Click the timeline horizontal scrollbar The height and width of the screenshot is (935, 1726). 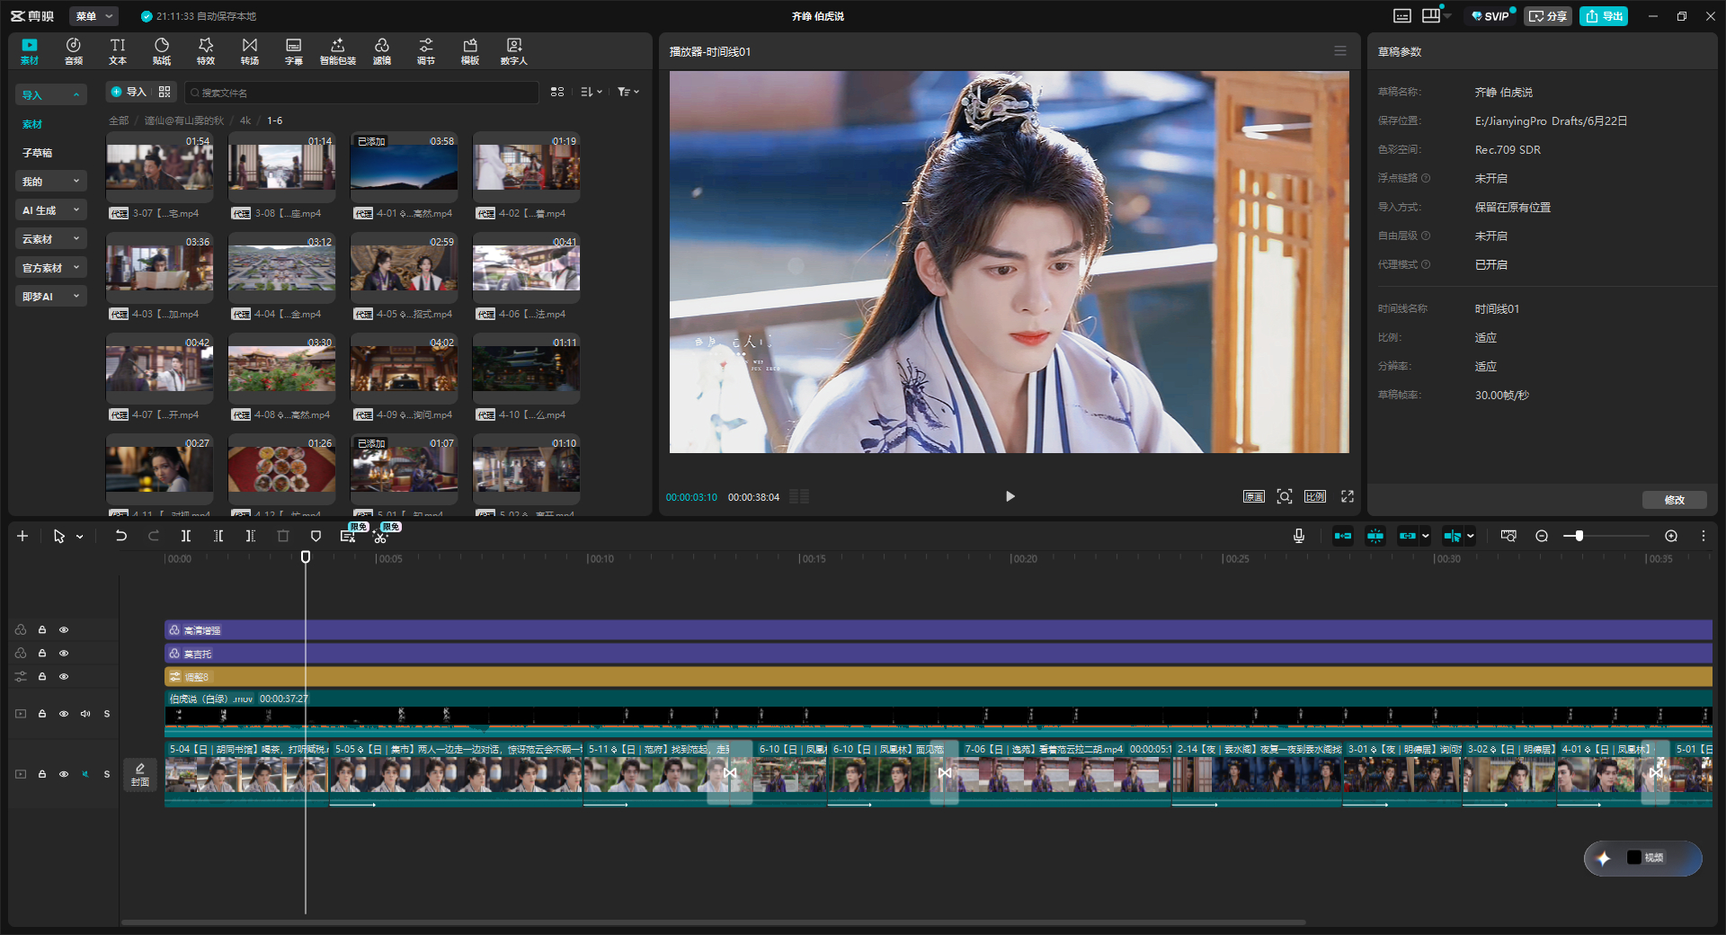pyautogui.click(x=713, y=922)
